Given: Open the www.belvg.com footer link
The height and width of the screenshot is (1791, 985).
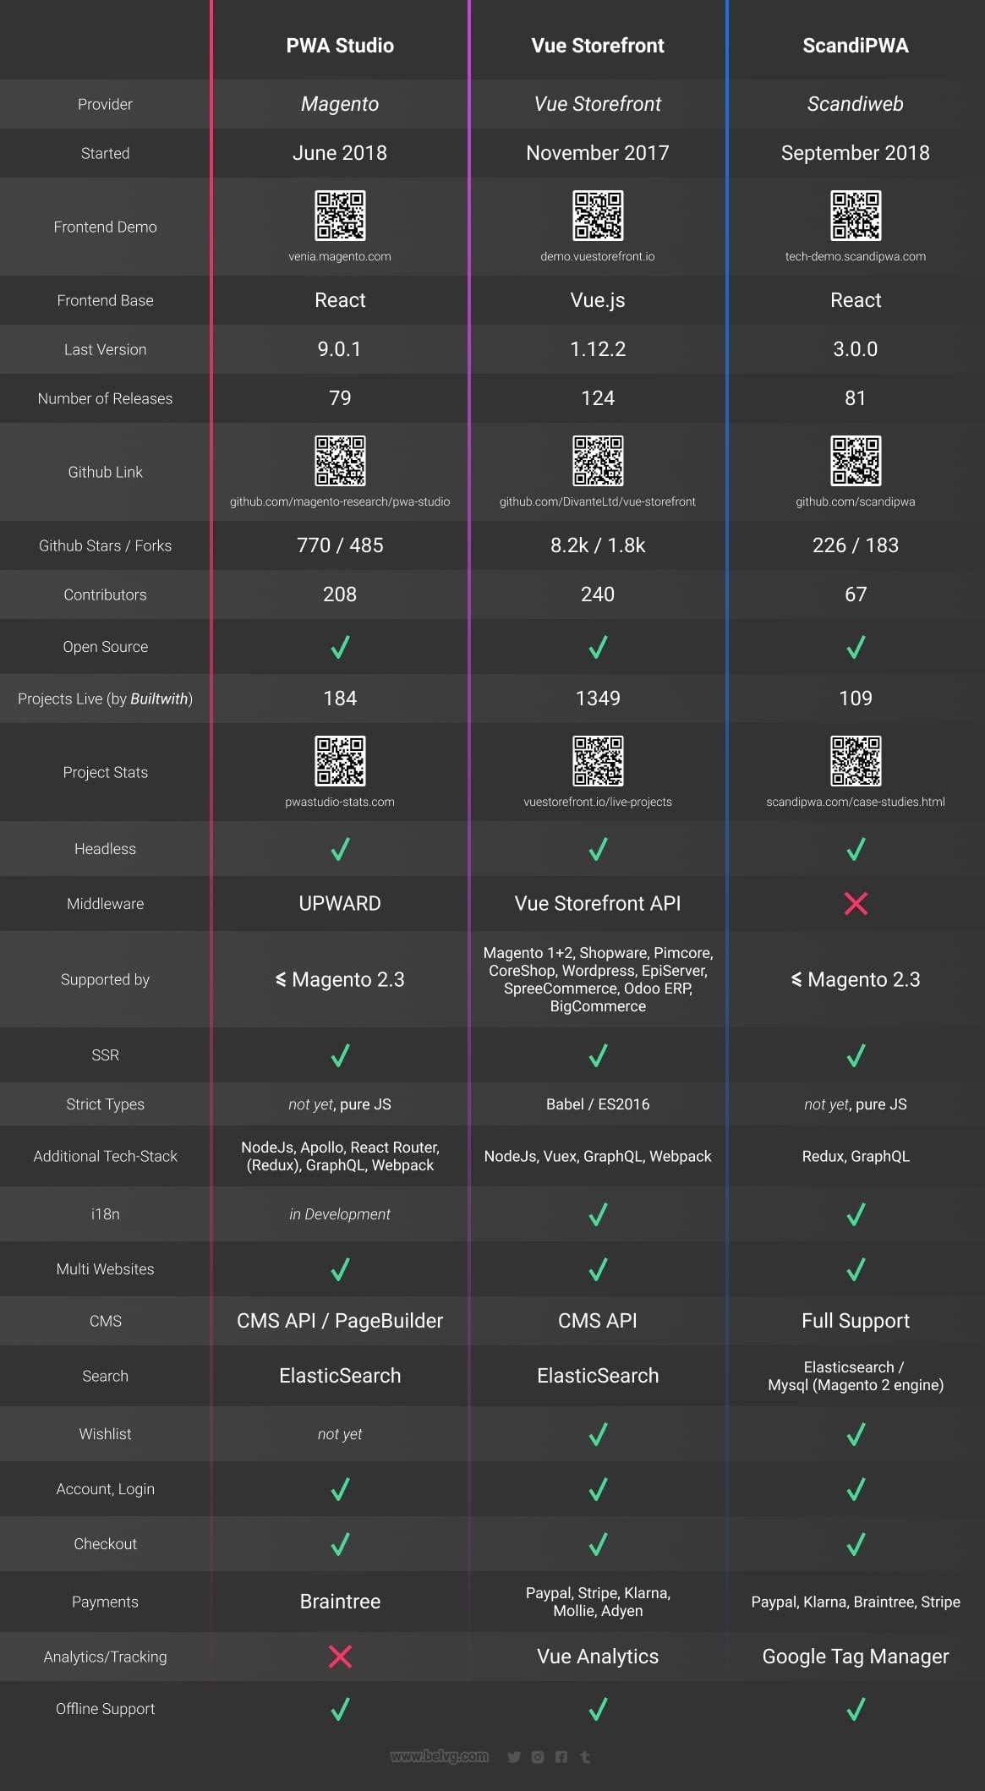Looking at the screenshot, I should coord(440,1756).
